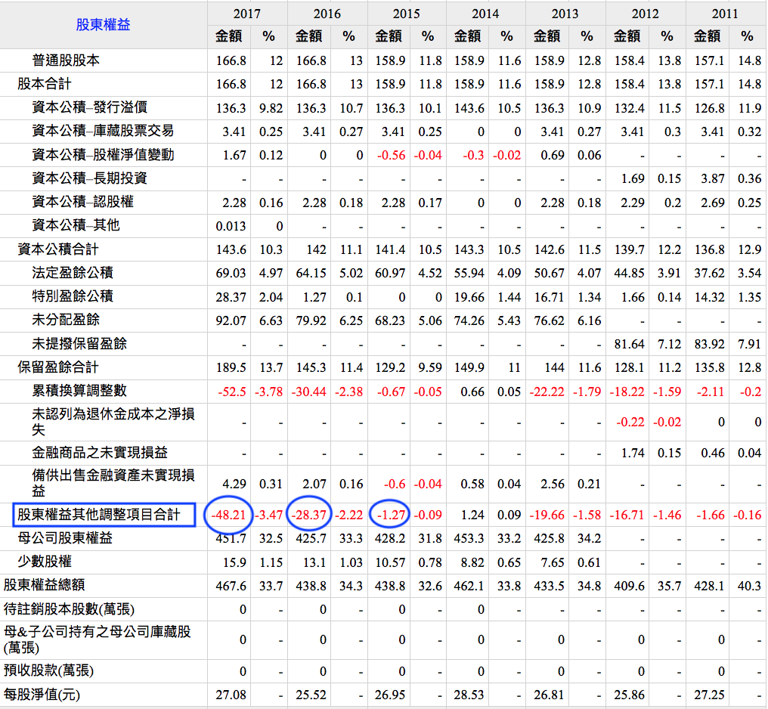Click the 股東權益總額 row label
The height and width of the screenshot is (709, 768).
tap(45, 586)
